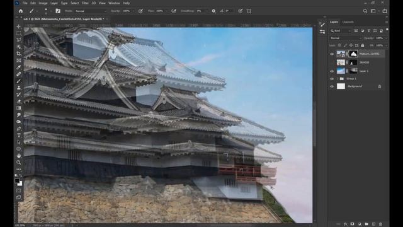
Task: Open the layer Fill dropdown arrow
Action: 386,45
